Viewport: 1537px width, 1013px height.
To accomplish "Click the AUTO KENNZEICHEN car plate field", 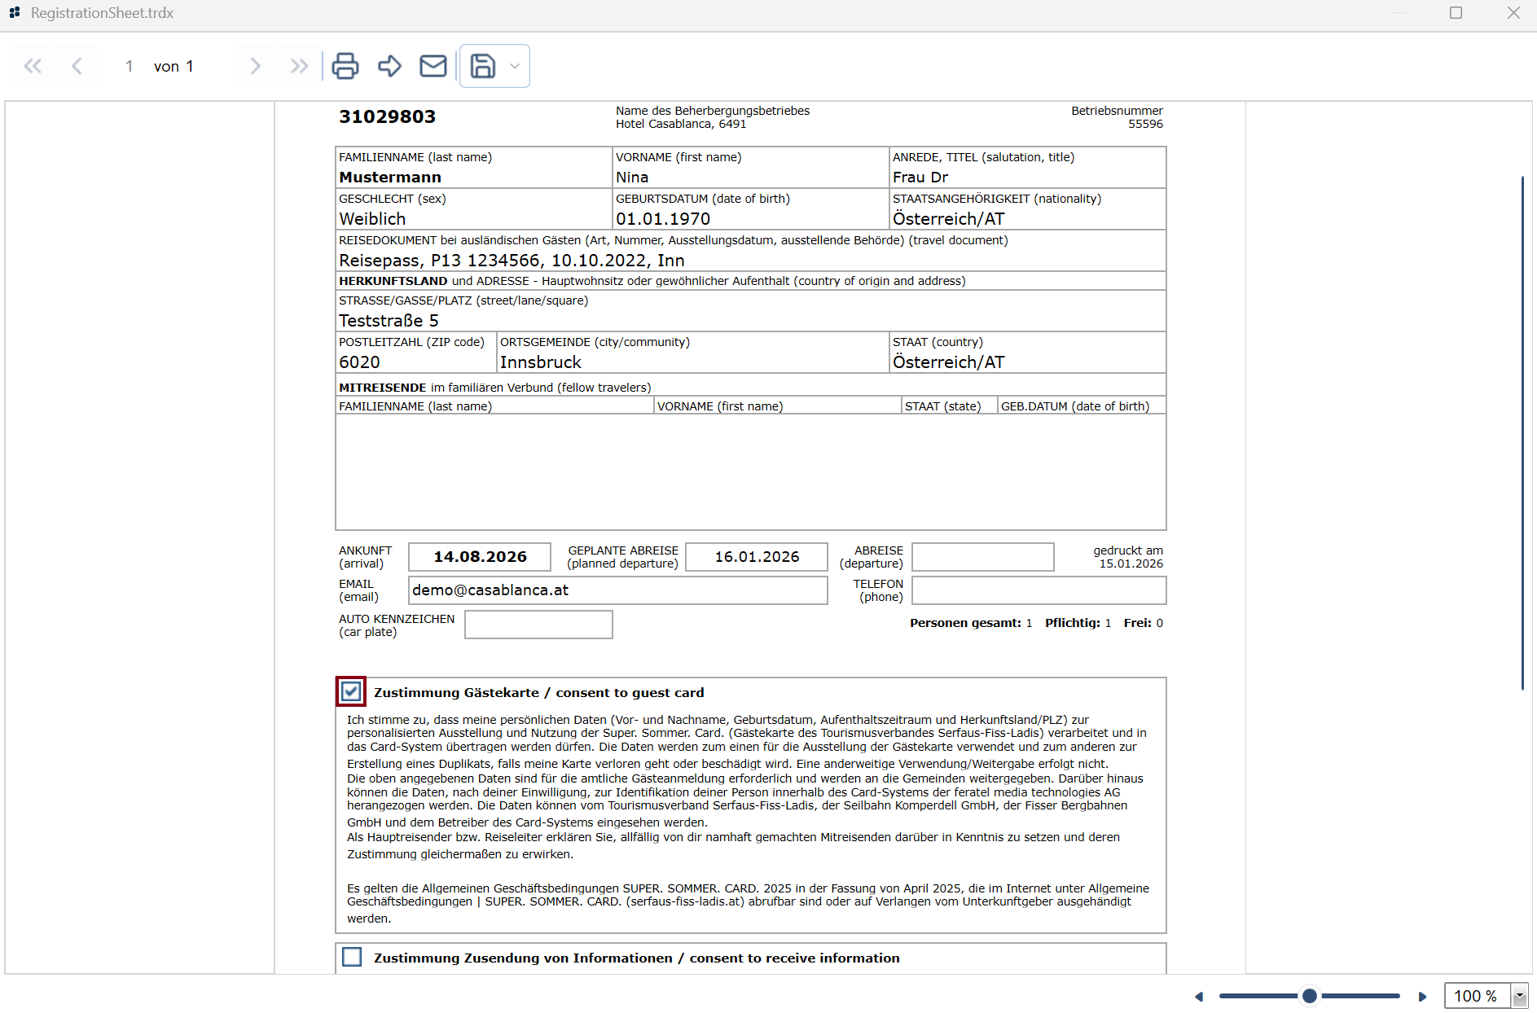I will 538,625.
